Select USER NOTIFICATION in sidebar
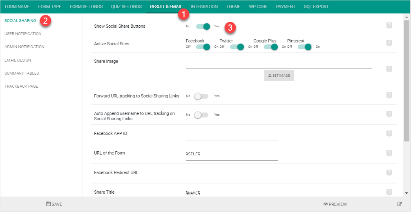The image size is (411, 212). (23, 34)
